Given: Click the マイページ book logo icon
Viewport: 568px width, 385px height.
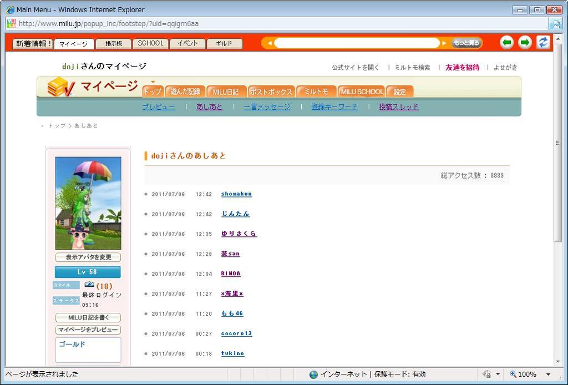Looking at the screenshot, I should click(60, 87).
